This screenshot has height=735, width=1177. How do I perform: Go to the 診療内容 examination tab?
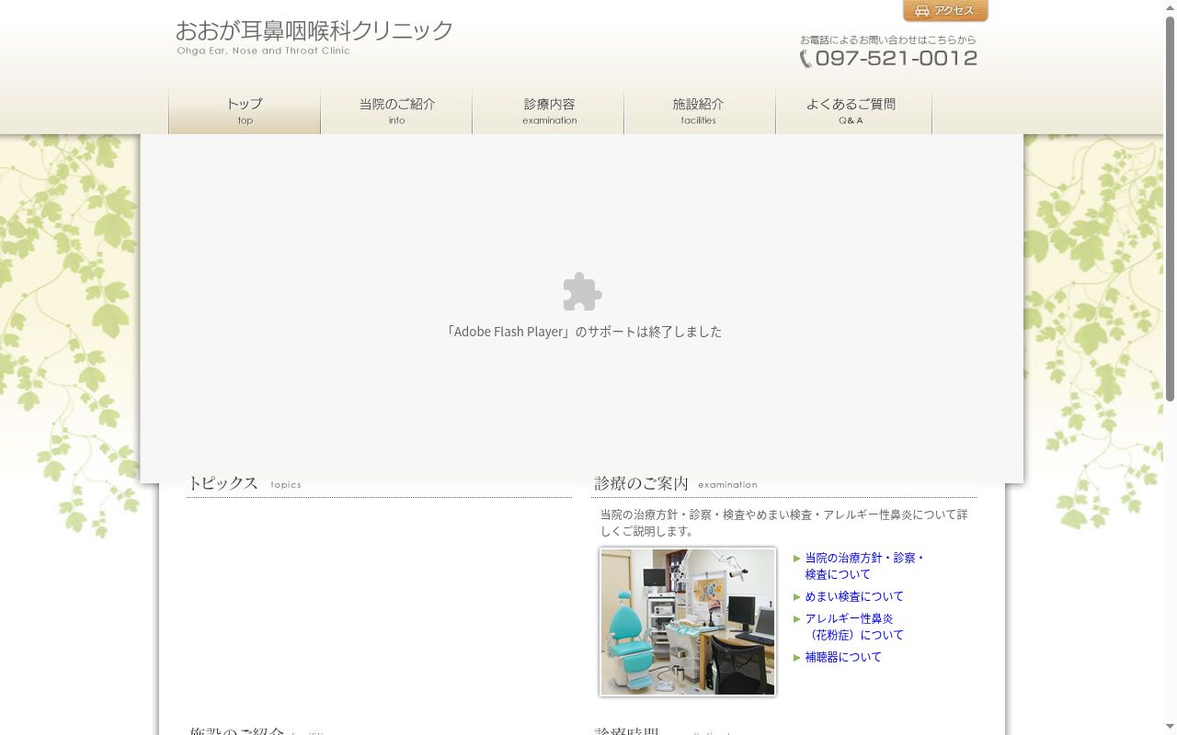549,111
